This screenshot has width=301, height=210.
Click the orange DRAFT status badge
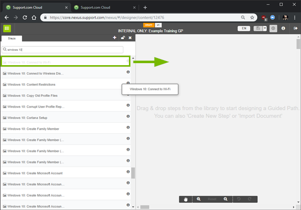coord(148,25)
